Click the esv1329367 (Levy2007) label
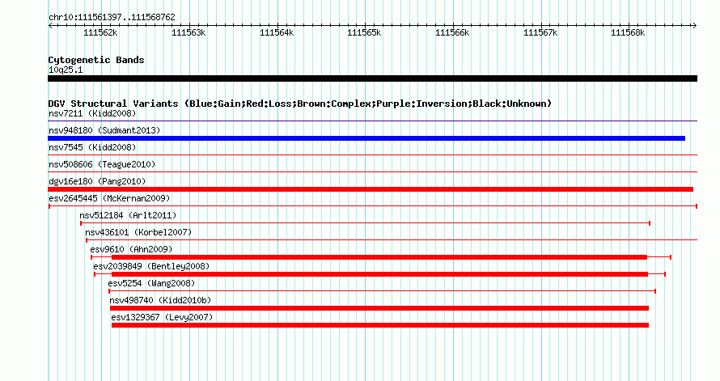The width and height of the screenshot is (720, 381). [162, 317]
